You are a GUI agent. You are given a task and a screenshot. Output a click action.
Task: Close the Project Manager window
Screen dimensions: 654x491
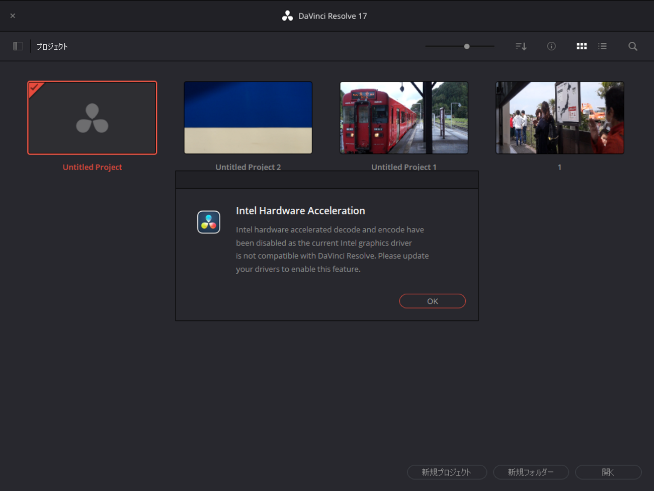[13, 16]
